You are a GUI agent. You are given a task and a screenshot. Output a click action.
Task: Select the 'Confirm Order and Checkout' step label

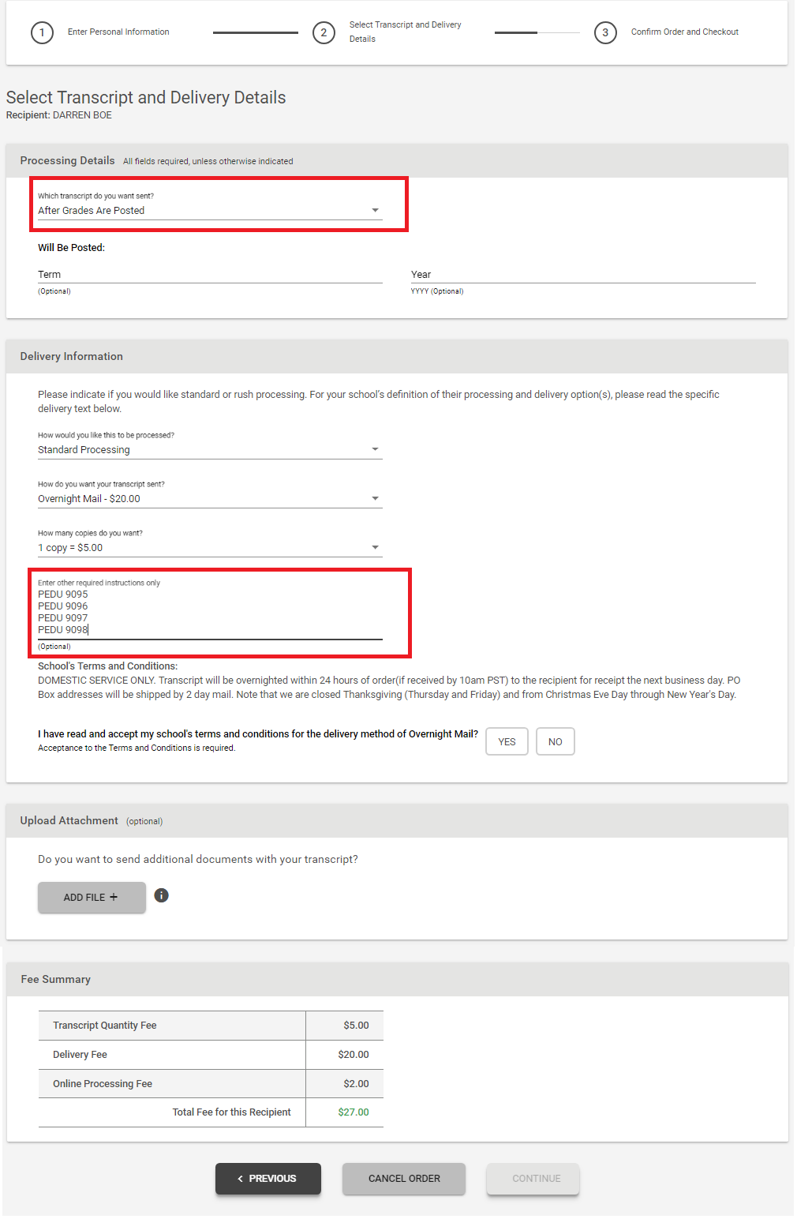[x=684, y=32]
